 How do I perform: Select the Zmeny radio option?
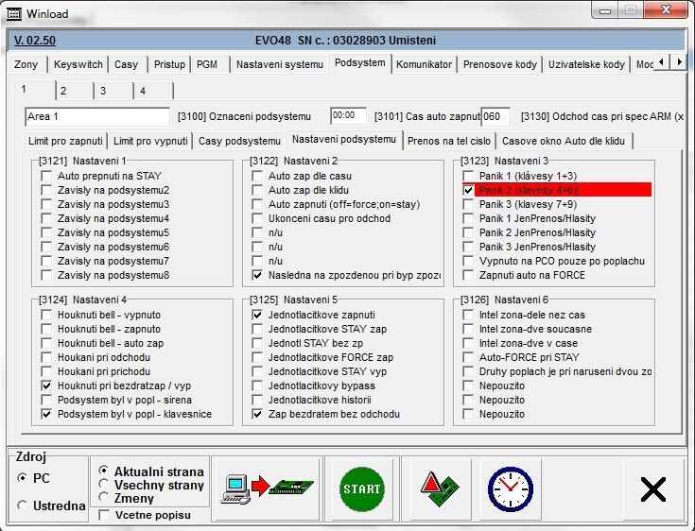tap(104, 497)
